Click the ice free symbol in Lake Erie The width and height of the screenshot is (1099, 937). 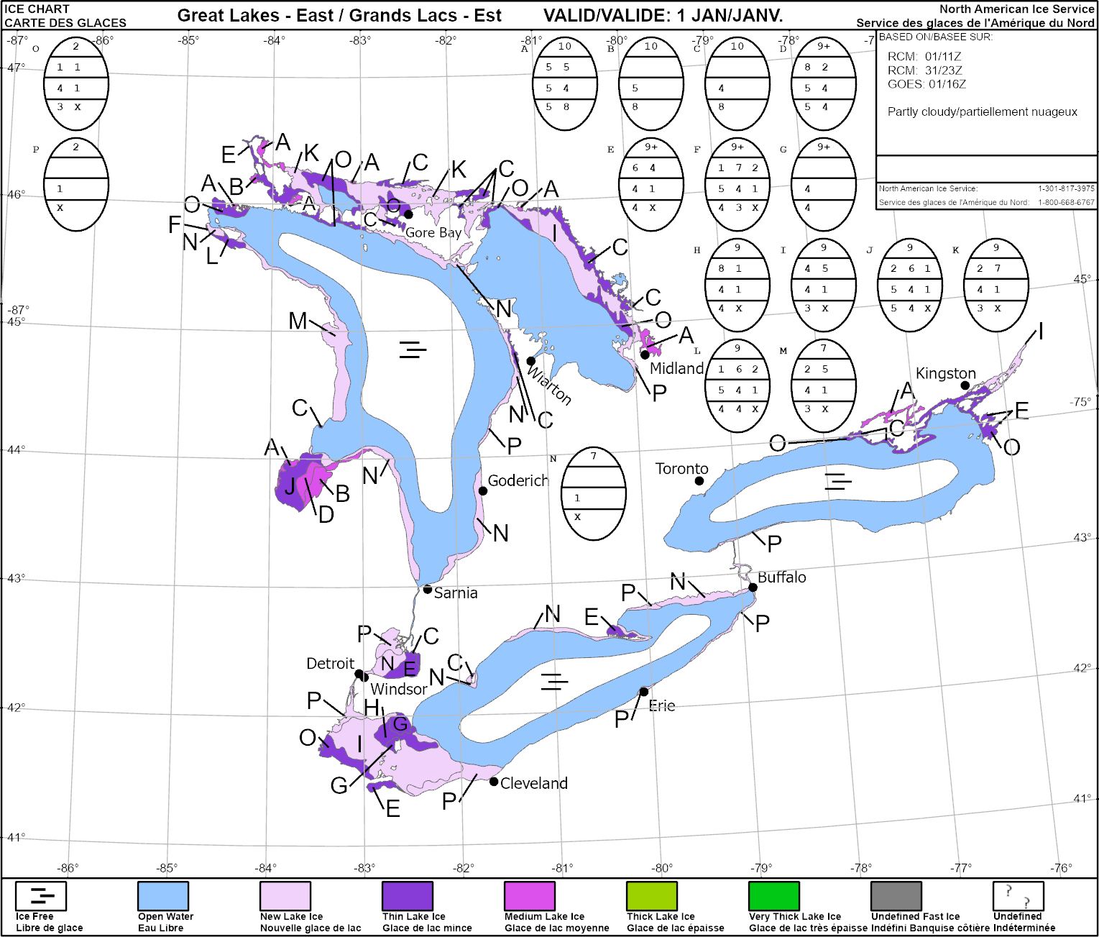coord(554,681)
